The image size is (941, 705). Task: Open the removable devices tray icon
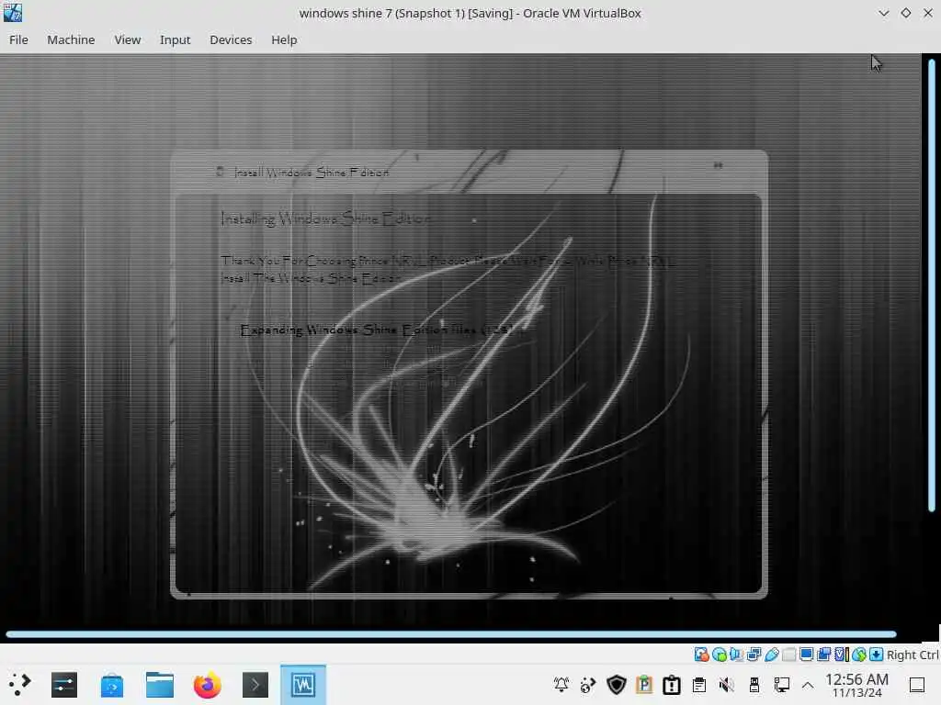pos(754,685)
